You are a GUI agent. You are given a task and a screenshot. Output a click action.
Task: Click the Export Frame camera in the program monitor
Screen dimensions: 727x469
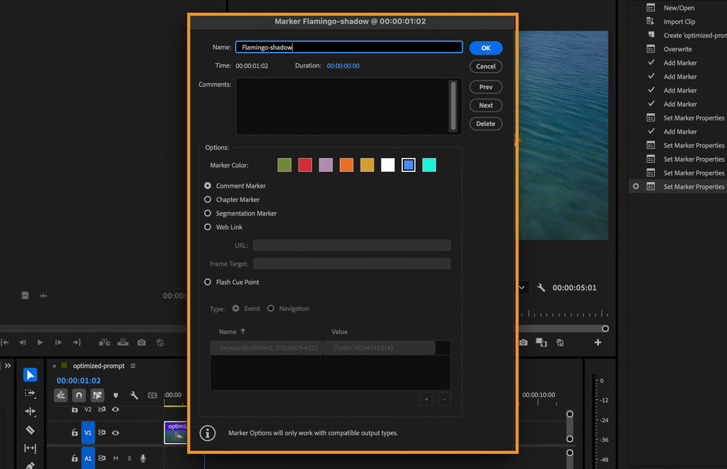(x=524, y=343)
